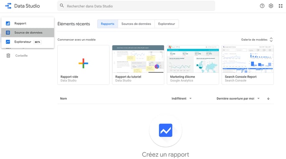Click the Nom column header
The image size is (286, 159).
pos(63,98)
